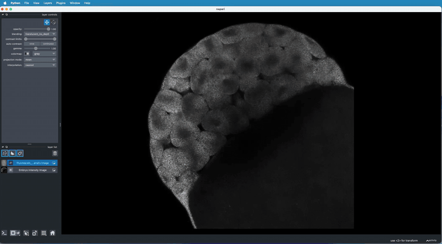Click 'use <2> for transform' status text
Screen dimensions: 442x244
[x=404, y=241]
